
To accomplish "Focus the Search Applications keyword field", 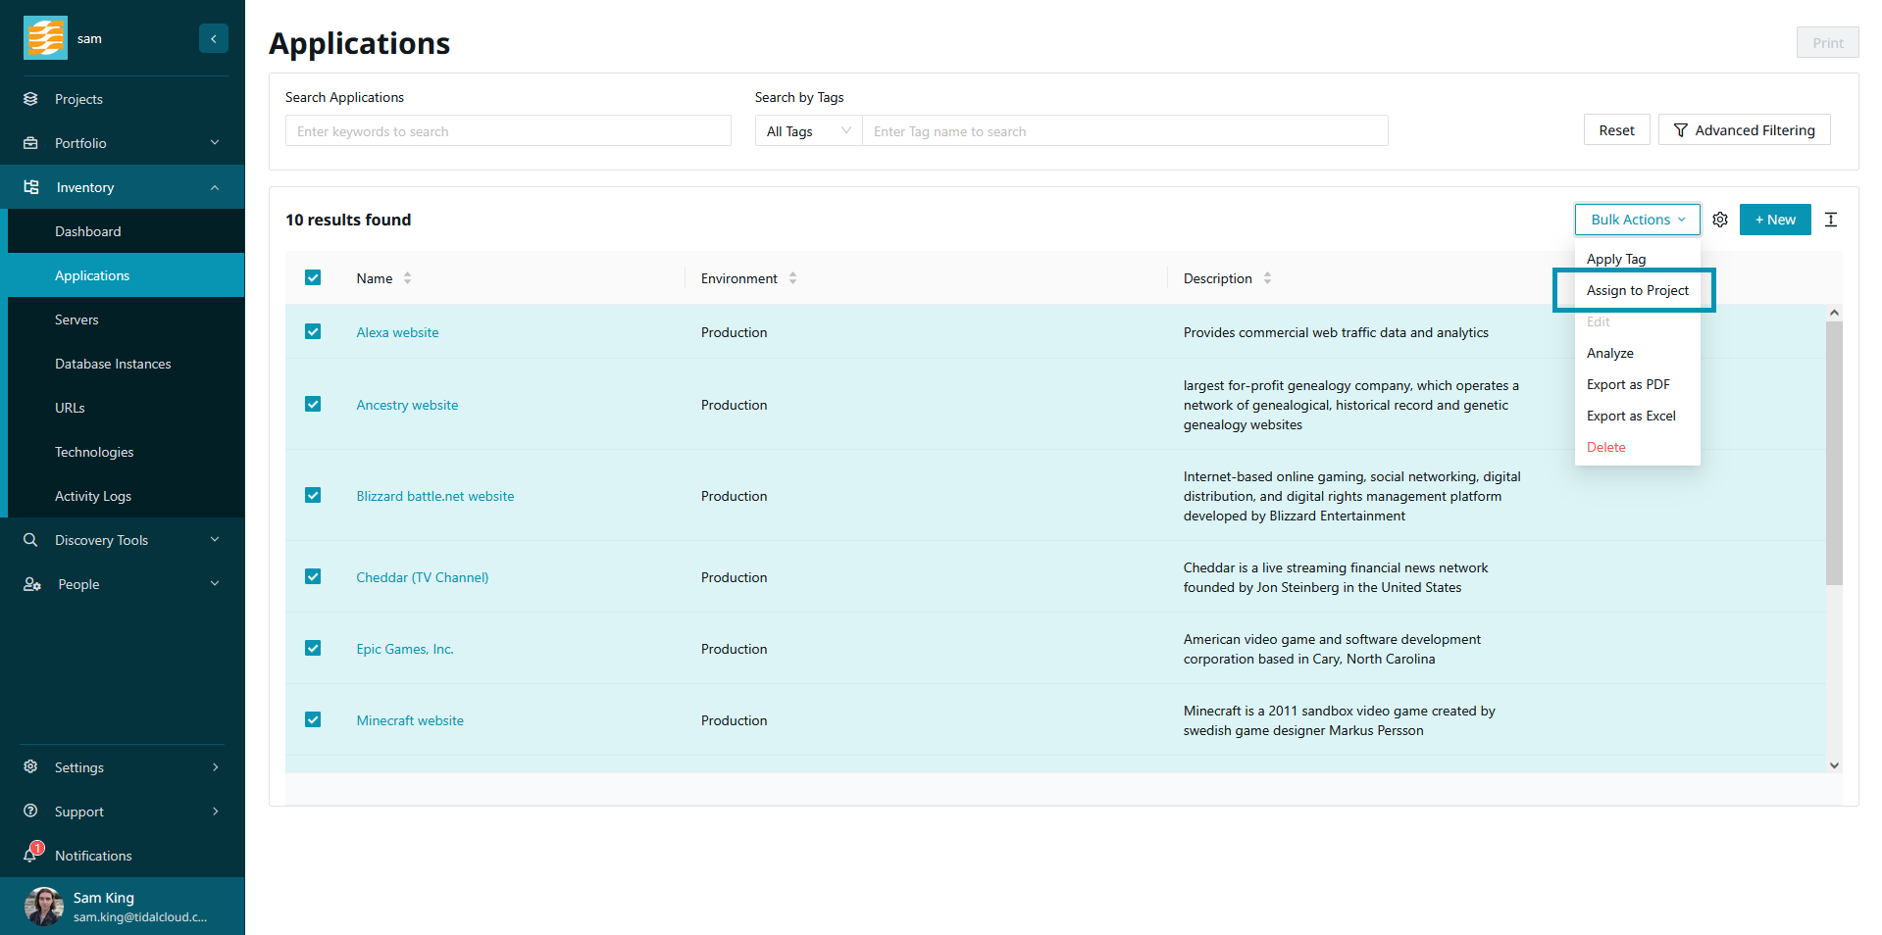I will [x=508, y=131].
